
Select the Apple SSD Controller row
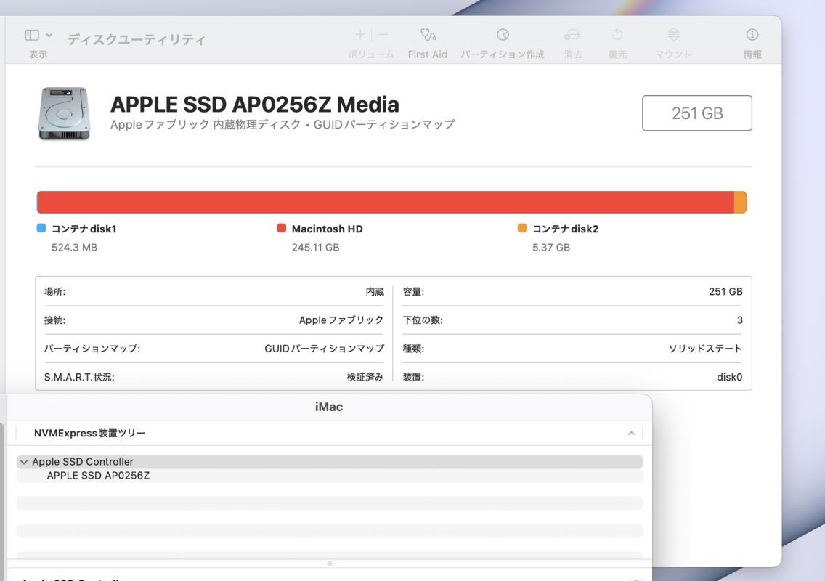point(330,462)
